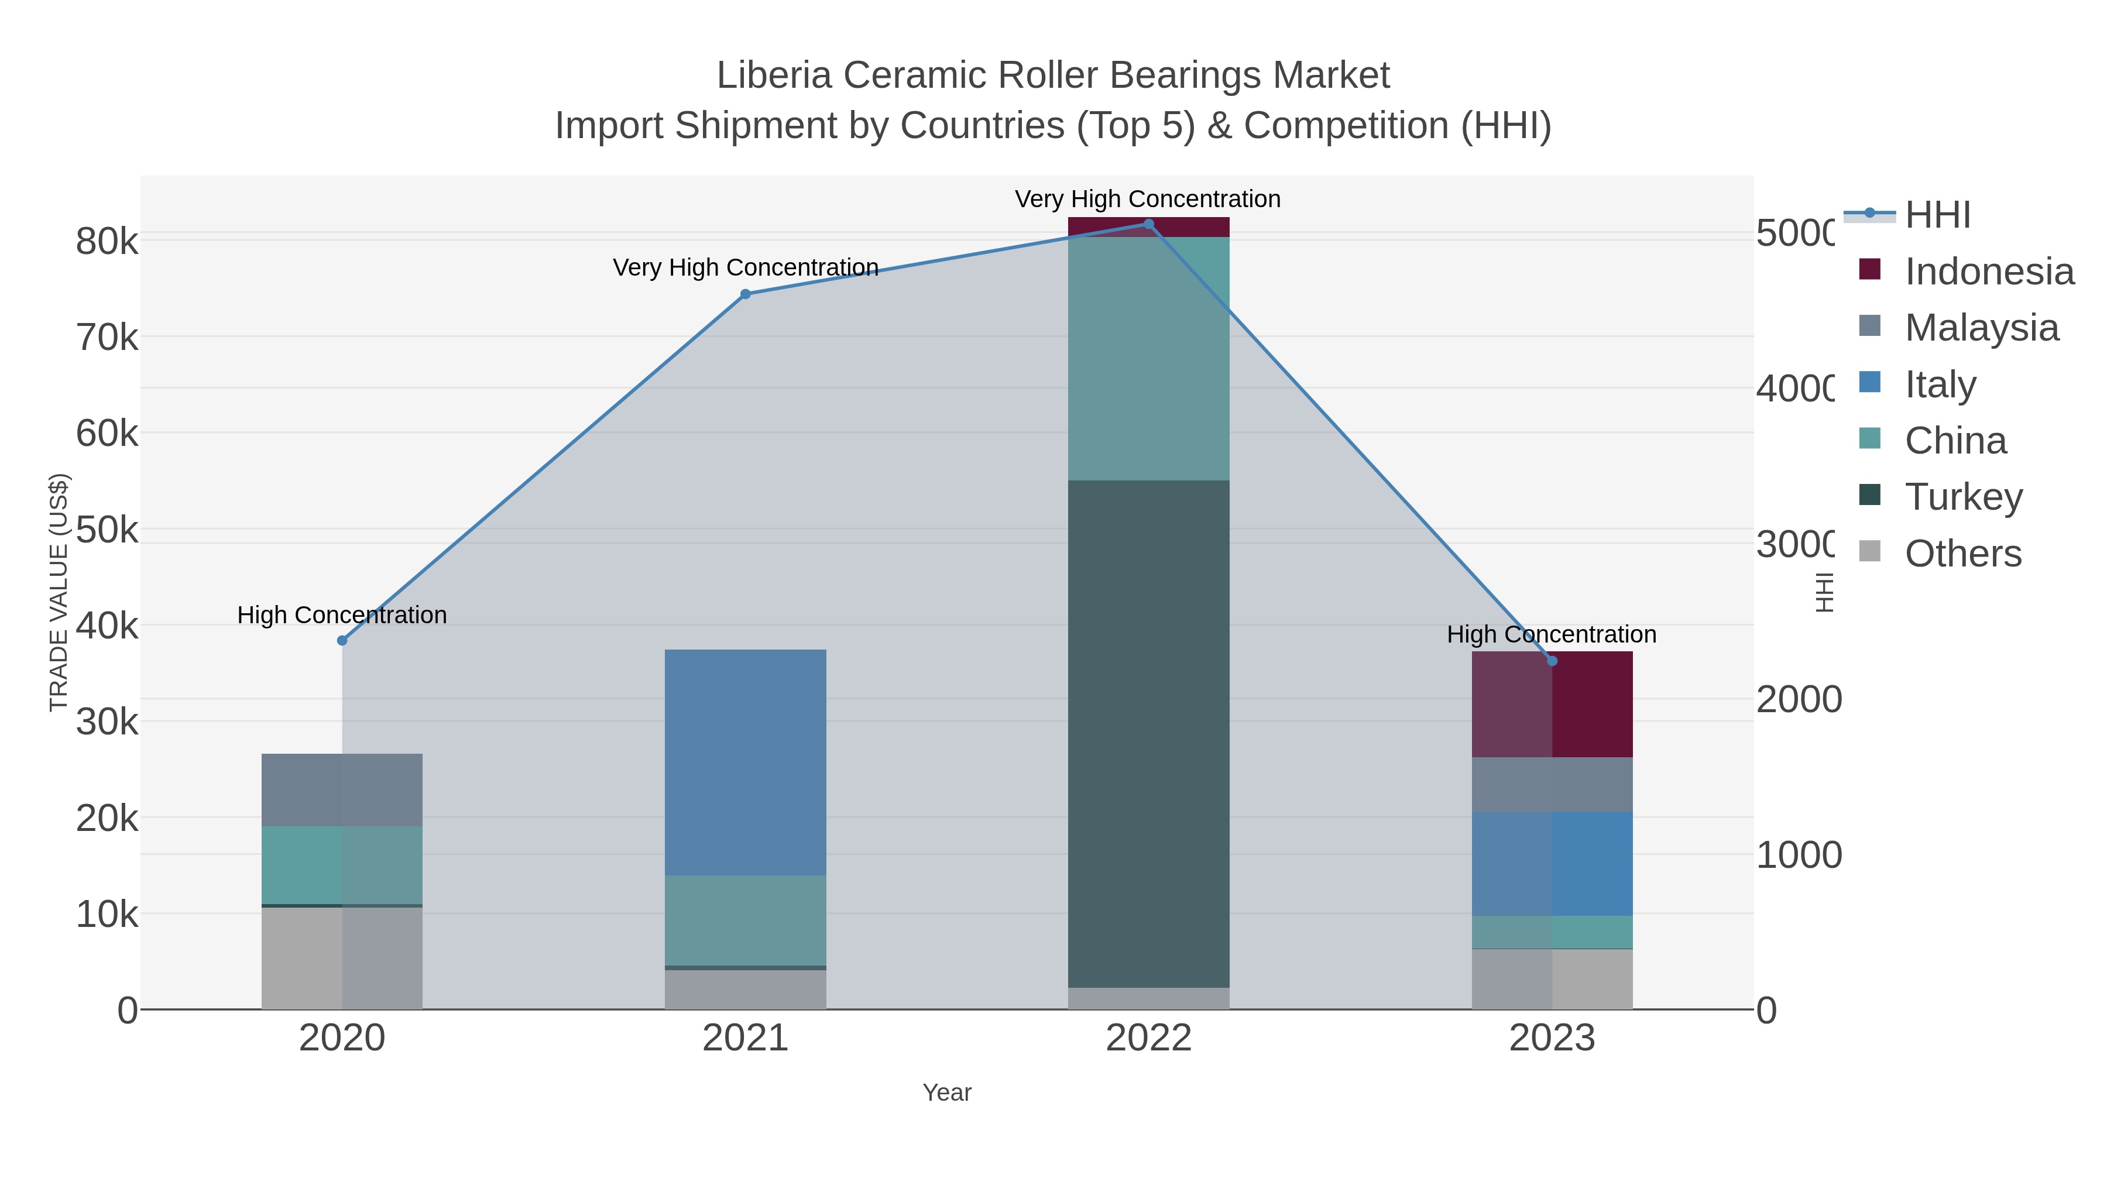Click the 2022 HHI data point marker
Viewport: 2107px width, 1185px height.
[1148, 224]
